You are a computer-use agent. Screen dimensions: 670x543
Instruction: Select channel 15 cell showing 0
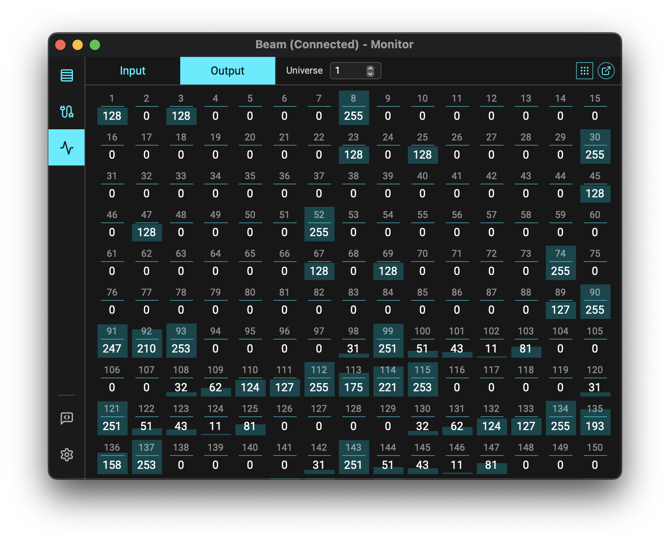(x=595, y=108)
